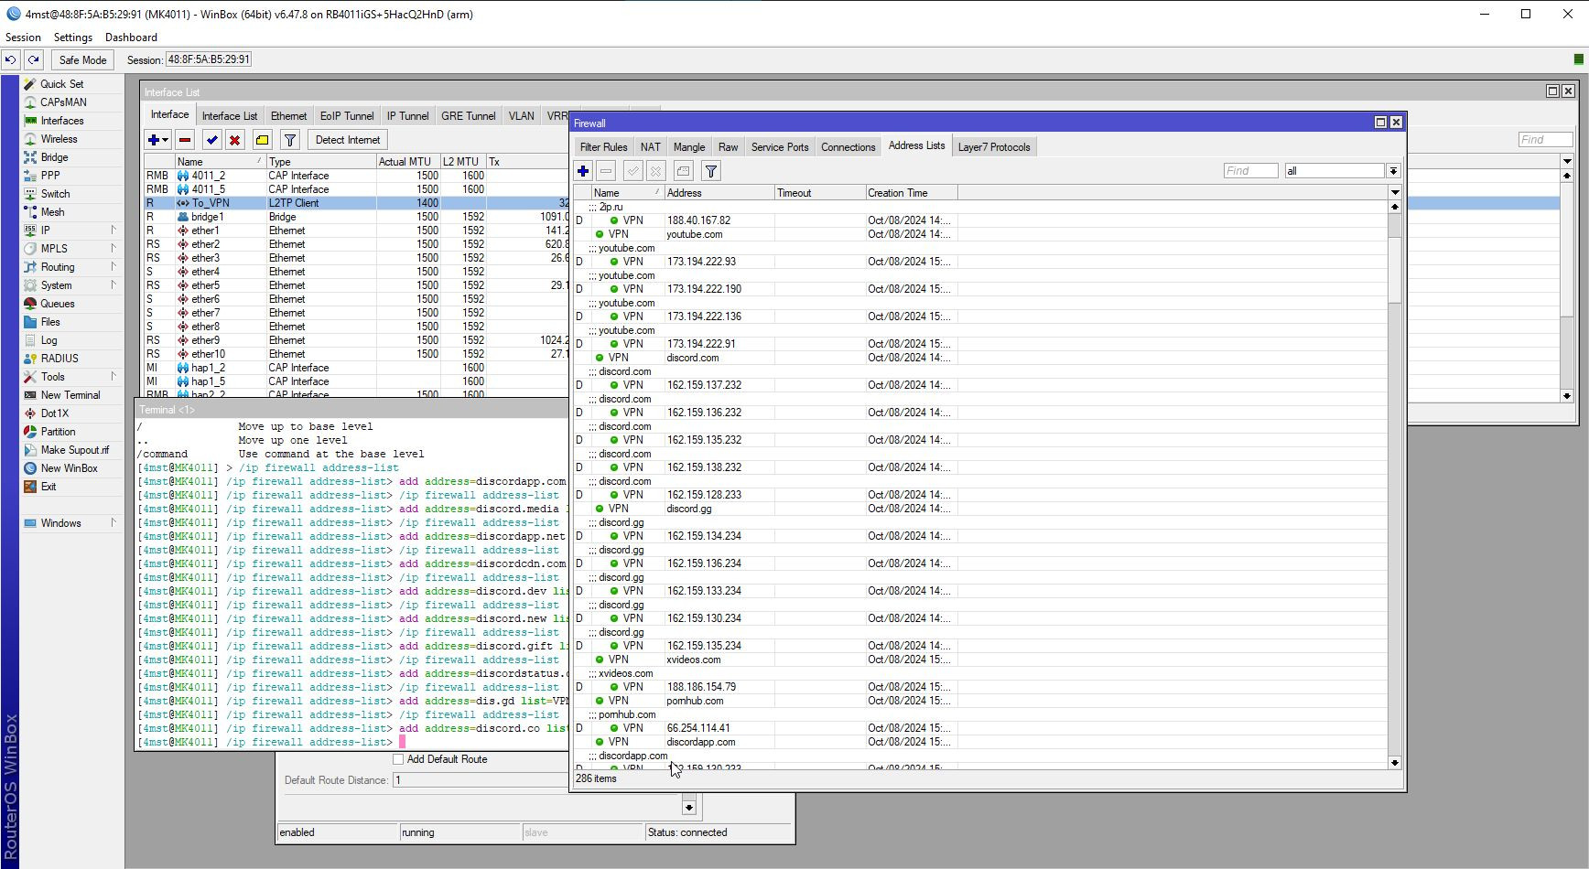Sort interfaces by Type column header
1589x869 pixels.
coord(320,162)
